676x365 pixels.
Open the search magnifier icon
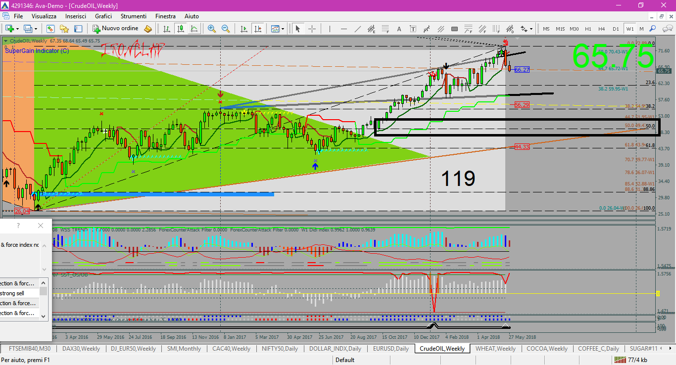(x=653, y=28)
